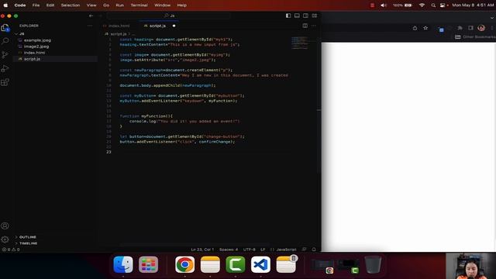Change indentation via Spaces: 4

[x=229, y=250]
